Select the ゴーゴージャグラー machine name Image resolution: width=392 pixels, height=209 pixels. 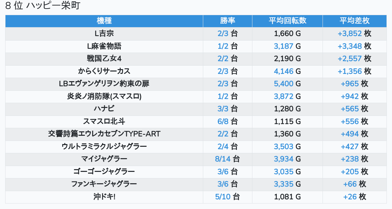[104, 172]
